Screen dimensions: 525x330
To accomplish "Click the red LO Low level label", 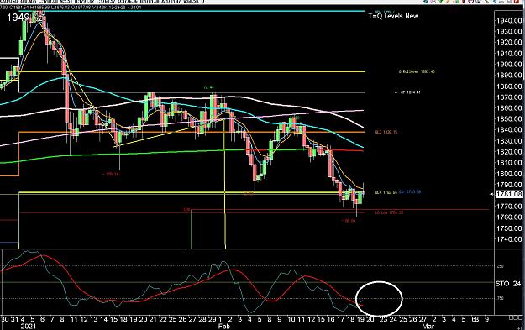I will tap(389, 212).
